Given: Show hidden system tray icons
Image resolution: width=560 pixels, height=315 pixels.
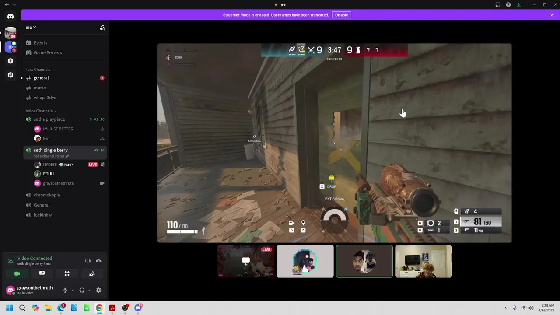Looking at the screenshot, I should (x=505, y=308).
